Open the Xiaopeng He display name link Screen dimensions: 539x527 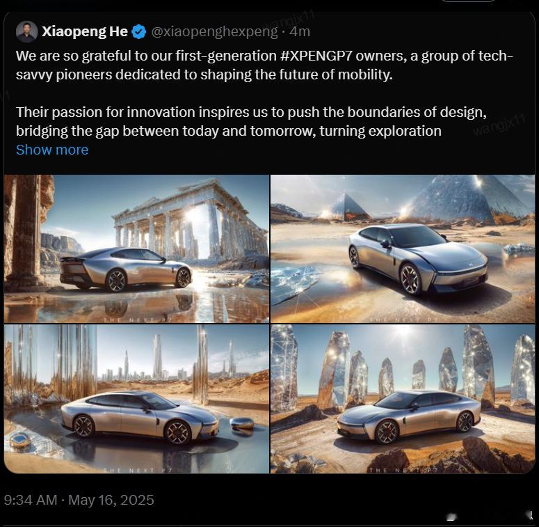click(x=85, y=31)
